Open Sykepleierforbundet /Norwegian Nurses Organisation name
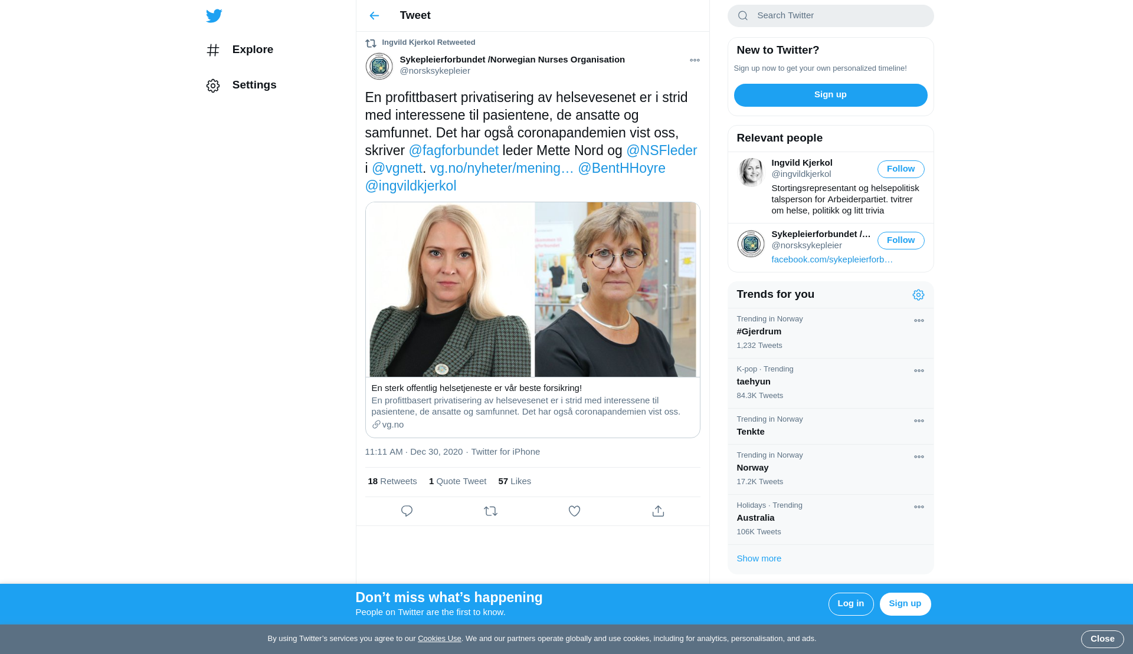 coord(512,60)
